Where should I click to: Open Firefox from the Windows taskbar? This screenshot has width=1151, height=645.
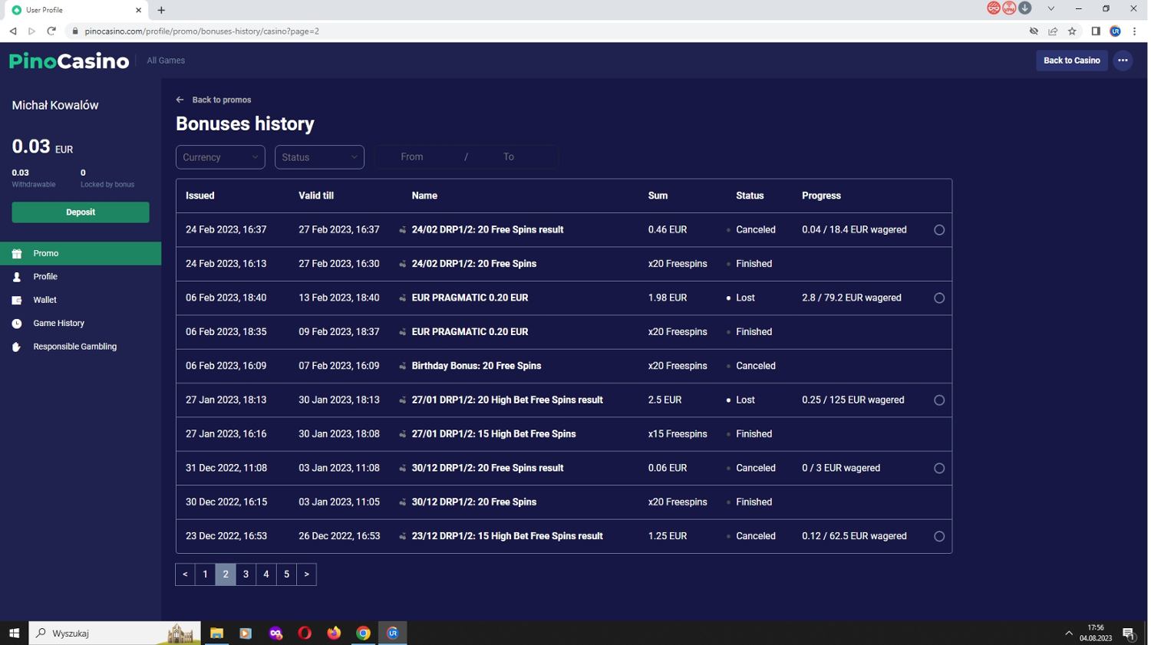tap(334, 633)
